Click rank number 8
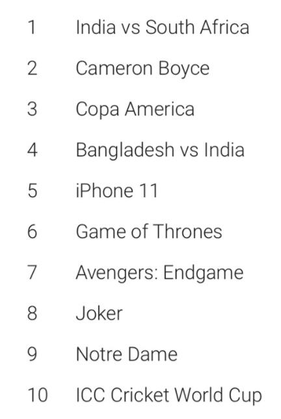 coord(32,313)
